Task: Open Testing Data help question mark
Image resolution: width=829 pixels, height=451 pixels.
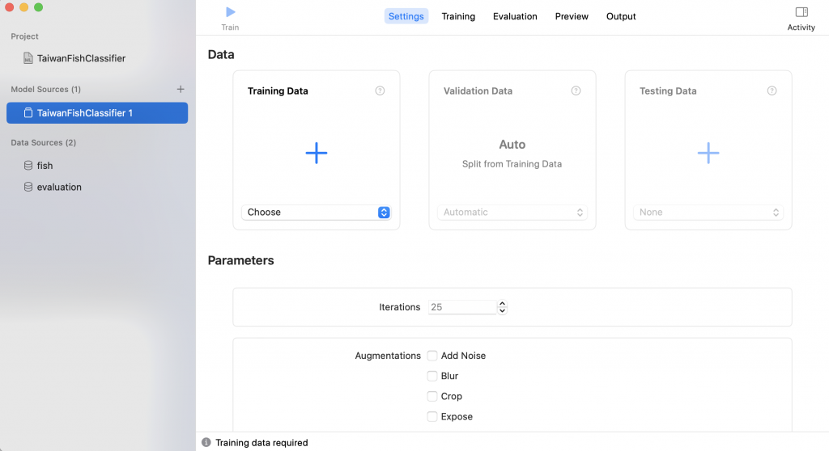Action: 772,91
